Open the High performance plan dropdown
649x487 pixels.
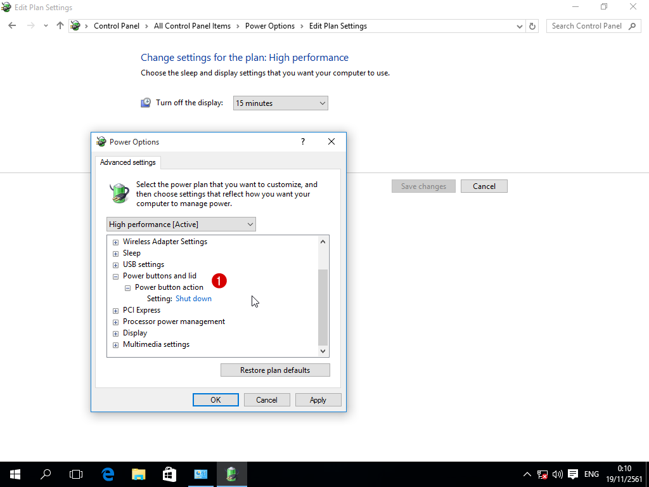[x=181, y=224]
